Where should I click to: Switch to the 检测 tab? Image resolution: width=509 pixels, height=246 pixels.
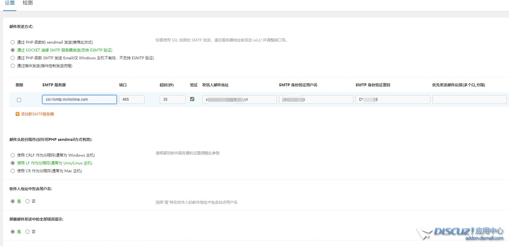28,3
